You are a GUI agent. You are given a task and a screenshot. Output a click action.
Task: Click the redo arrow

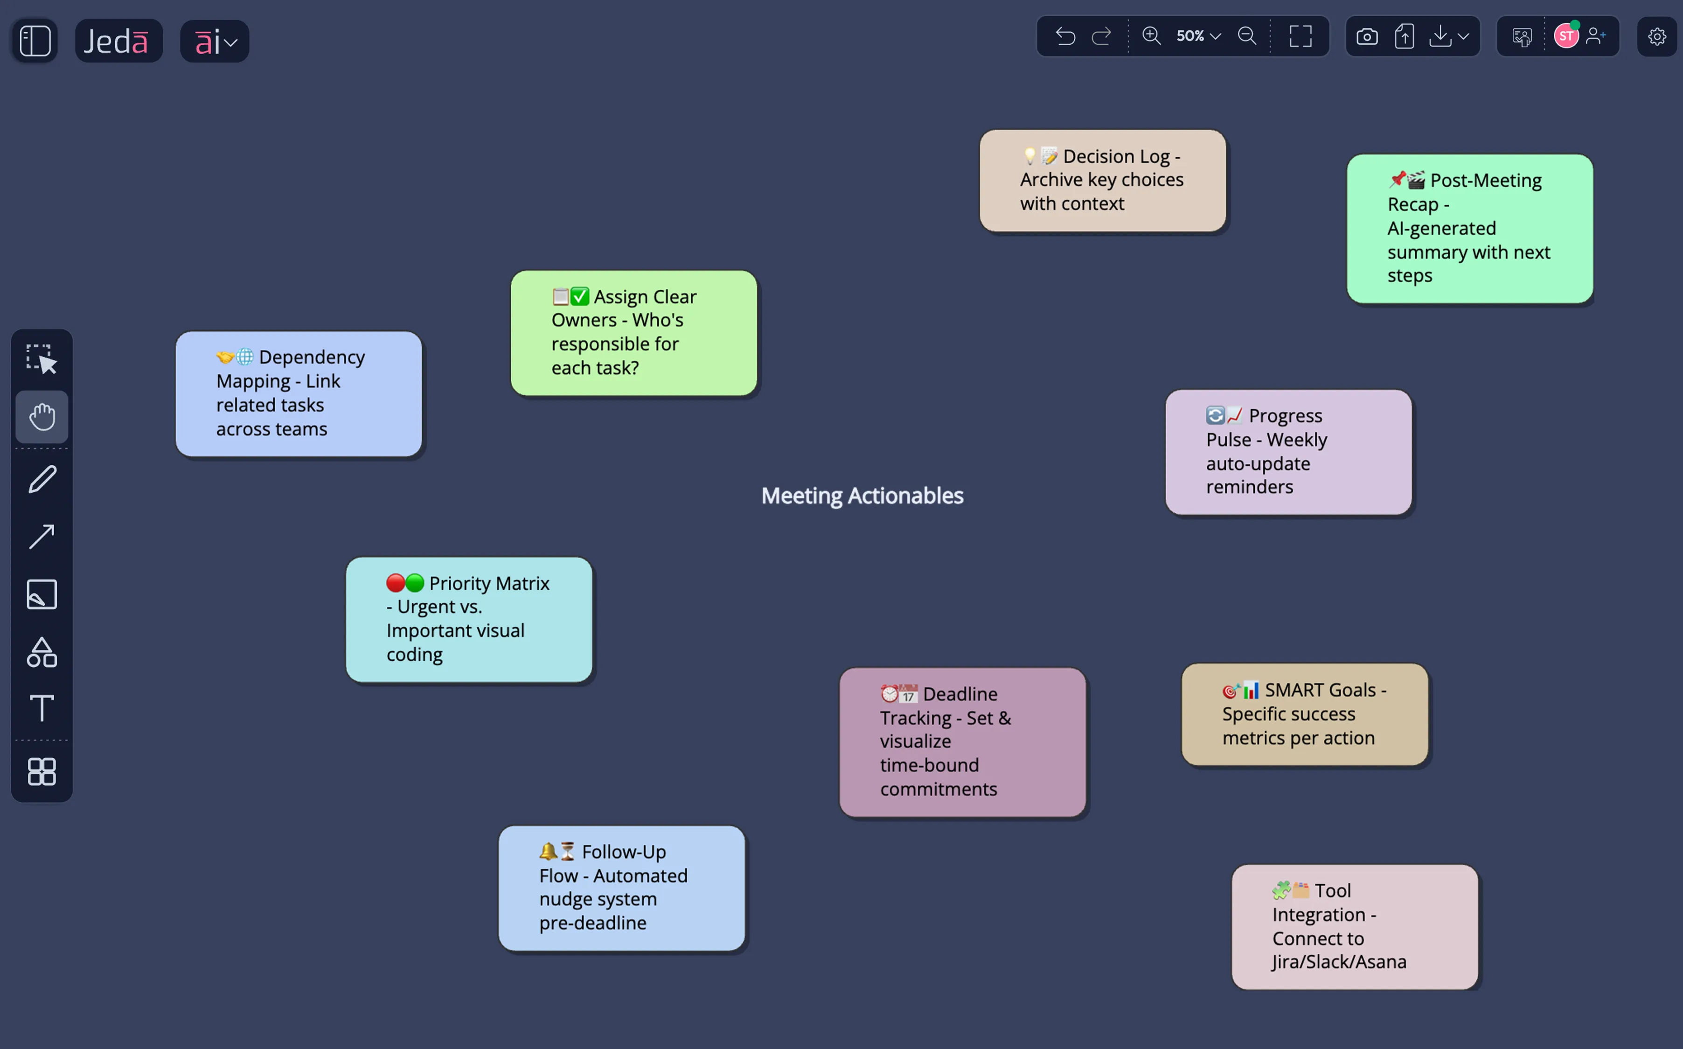pos(1101,36)
